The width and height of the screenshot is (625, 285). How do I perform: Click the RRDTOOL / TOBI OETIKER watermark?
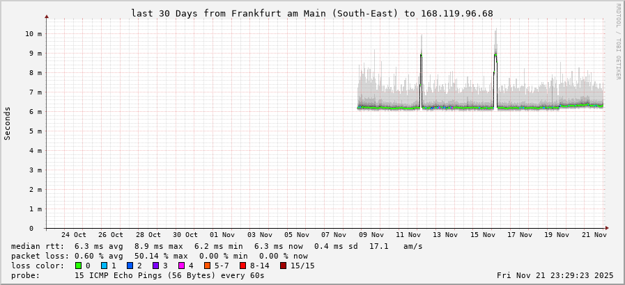coord(618,42)
